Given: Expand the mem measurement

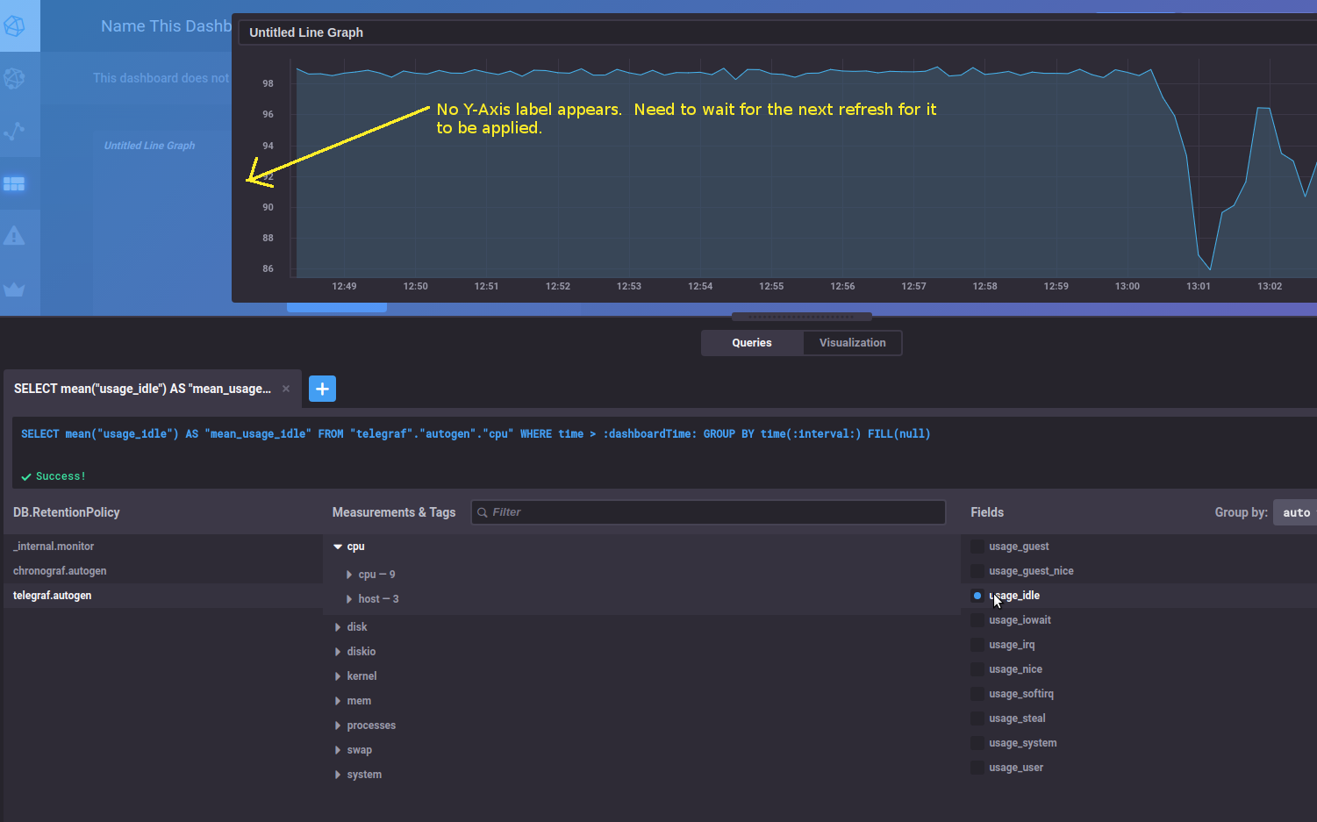Looking at the screenshot, I should pos(359,700).
